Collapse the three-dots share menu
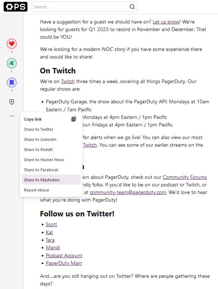Screen dimensions: 218x289 point(12,116)
